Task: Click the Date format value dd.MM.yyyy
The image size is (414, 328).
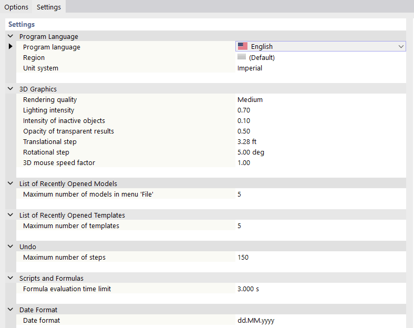Action: click(256, 320)
